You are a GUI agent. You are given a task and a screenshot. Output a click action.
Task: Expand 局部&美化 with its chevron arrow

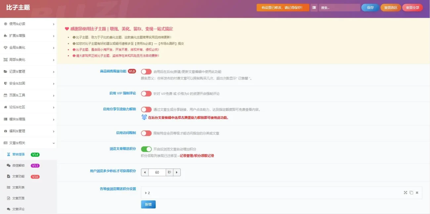[54, 60]
